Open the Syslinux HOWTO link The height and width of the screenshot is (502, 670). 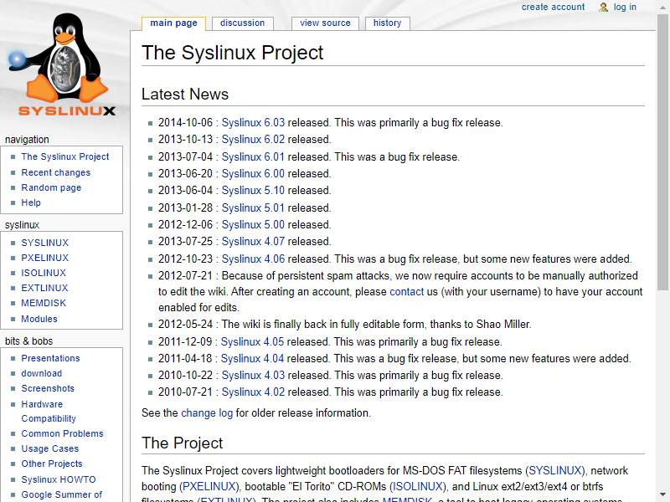[59, 479]
